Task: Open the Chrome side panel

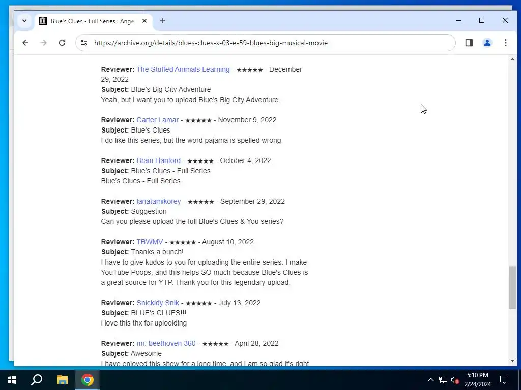Action: [469, 43]
